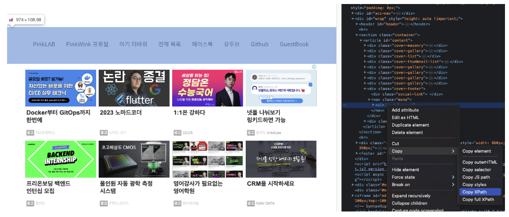Open the 유튜브 link
509x217 pixels.
tap(232, 44)
